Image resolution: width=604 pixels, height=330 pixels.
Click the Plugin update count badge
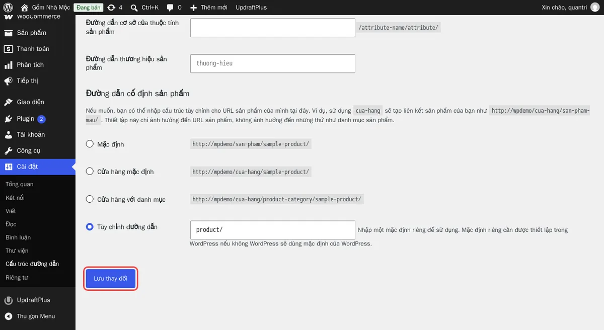pos(41,119)
